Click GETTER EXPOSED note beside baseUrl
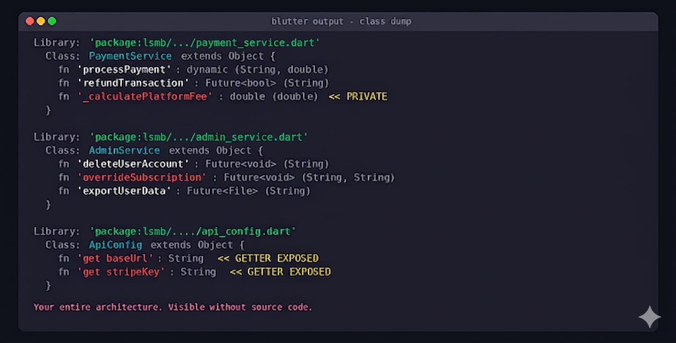 coord(268,259)
